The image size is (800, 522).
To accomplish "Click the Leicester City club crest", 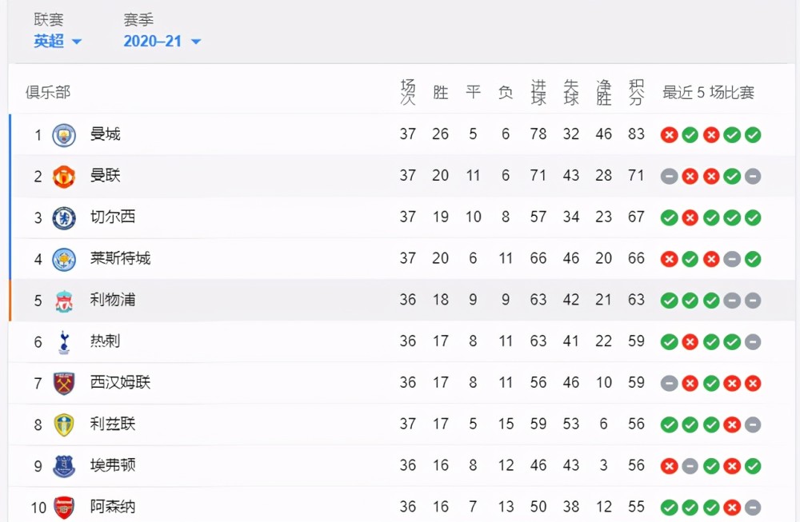I will [x=64, y=260].
